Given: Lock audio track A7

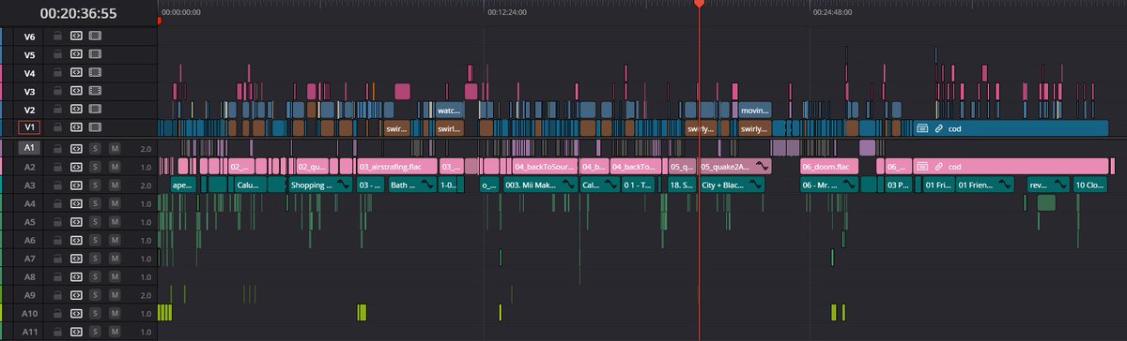Looking at the screenshot, I should (57, 259).
